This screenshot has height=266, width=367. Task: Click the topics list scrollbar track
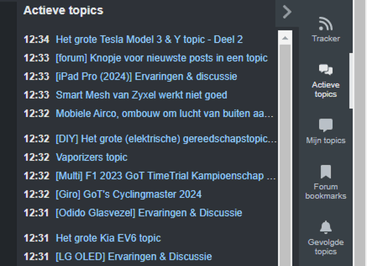(285, 155)
